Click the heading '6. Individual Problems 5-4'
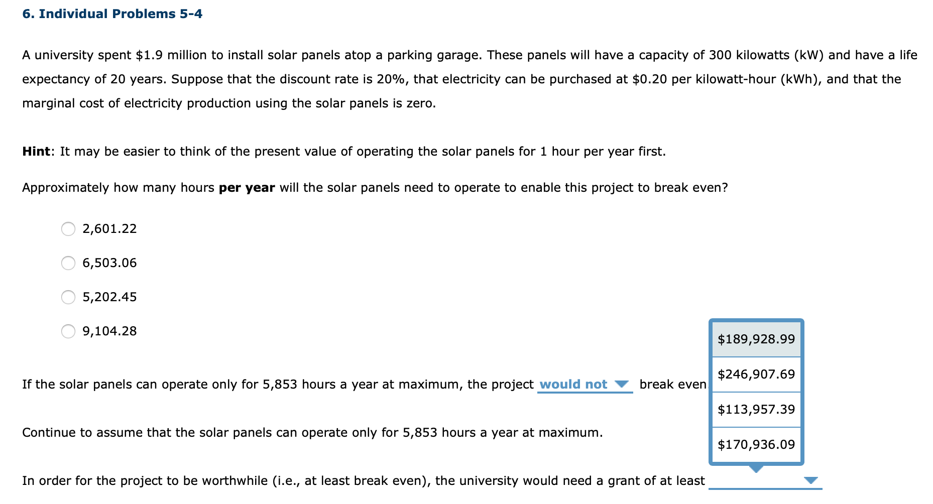Screen dimensions: 933x504 (111, 14)
